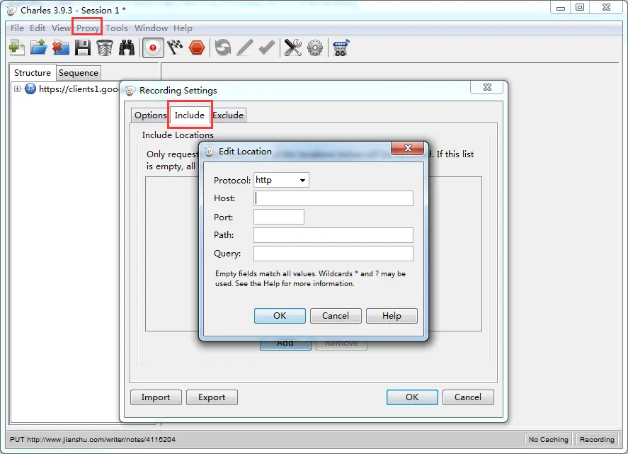Switch to the Options tab
The image size is (628, 454).
tap(150, 115)
